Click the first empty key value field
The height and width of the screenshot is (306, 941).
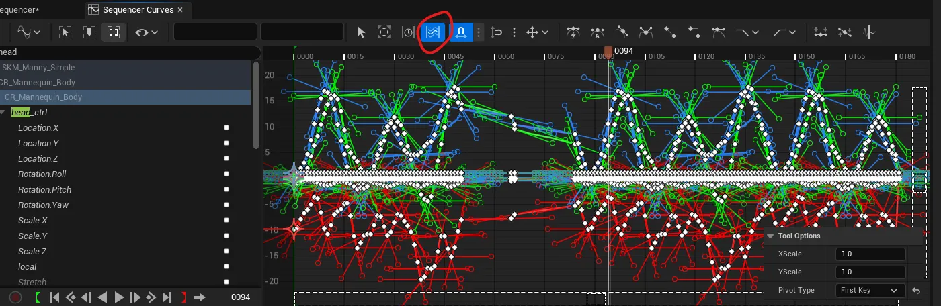point(215,32)
